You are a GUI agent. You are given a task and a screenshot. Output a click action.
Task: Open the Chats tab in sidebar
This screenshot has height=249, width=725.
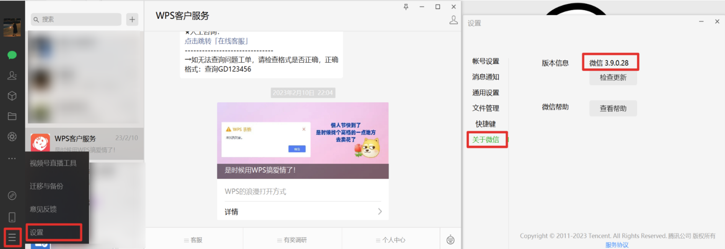[12, 55]
